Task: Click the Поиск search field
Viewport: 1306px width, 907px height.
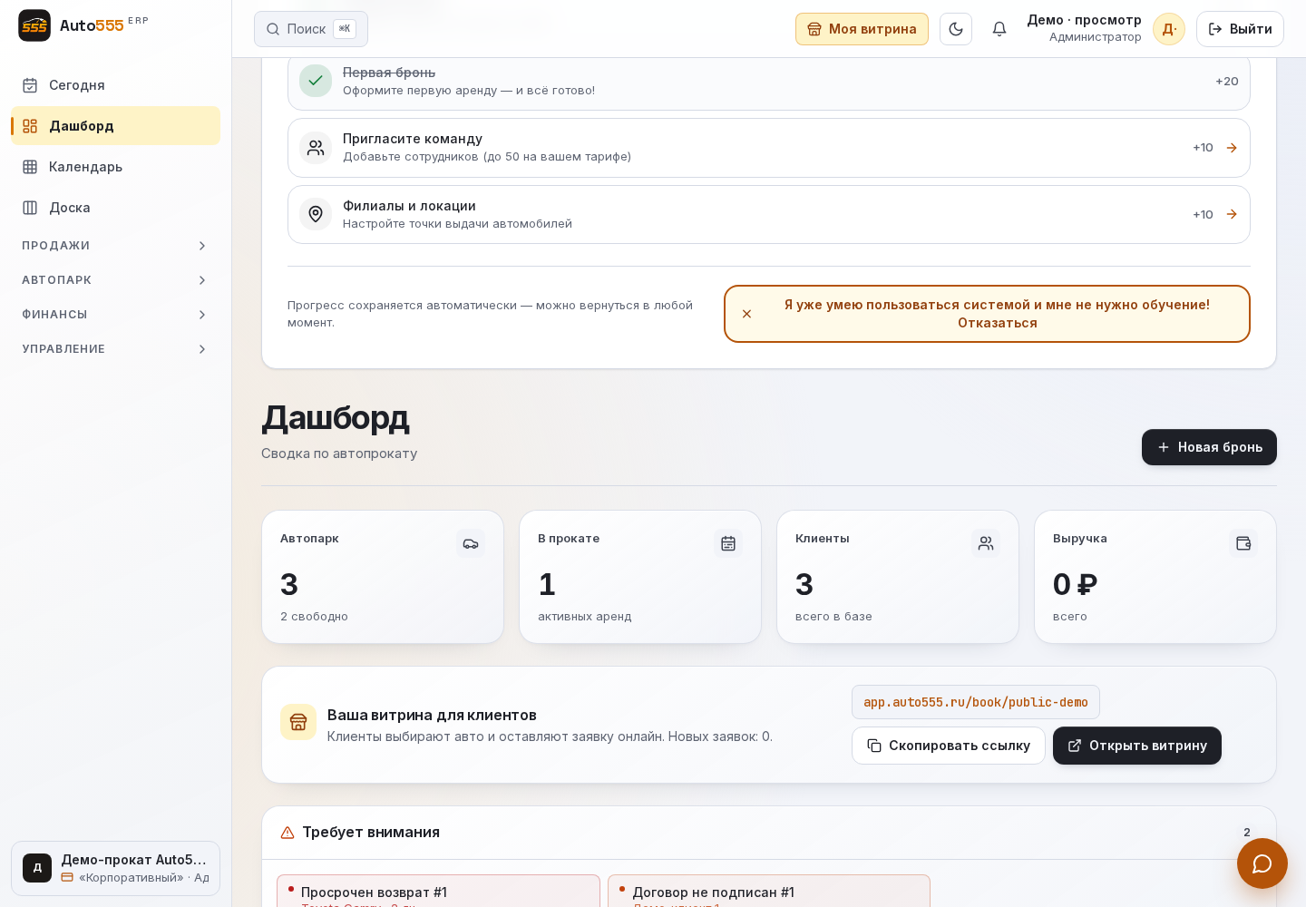Action: coord(311,29)
